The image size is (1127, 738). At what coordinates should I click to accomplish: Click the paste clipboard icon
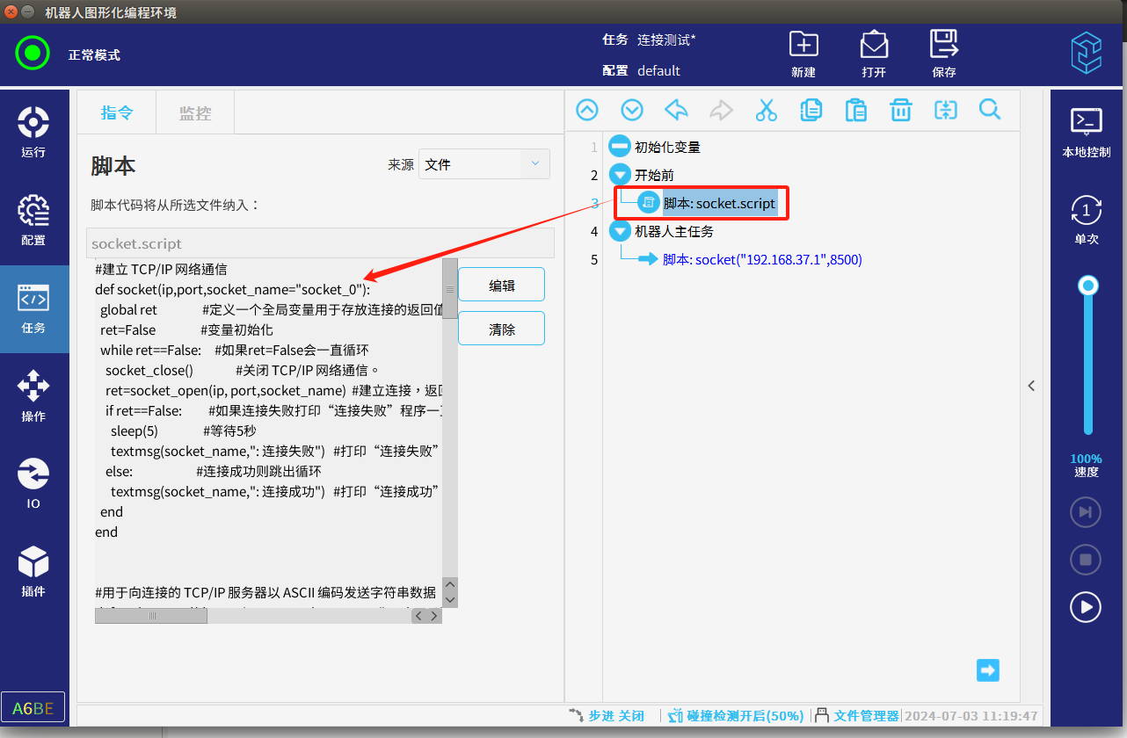(855, 110)
